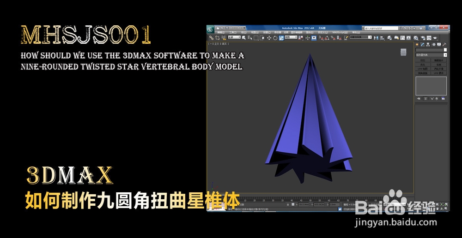Click the Help question mark icon in the title bar

[x=421, y=28]
